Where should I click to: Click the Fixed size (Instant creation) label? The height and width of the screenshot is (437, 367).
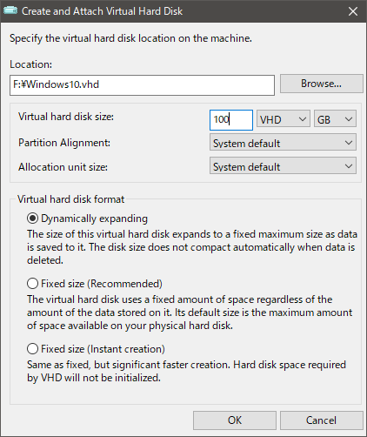[103, 349]
